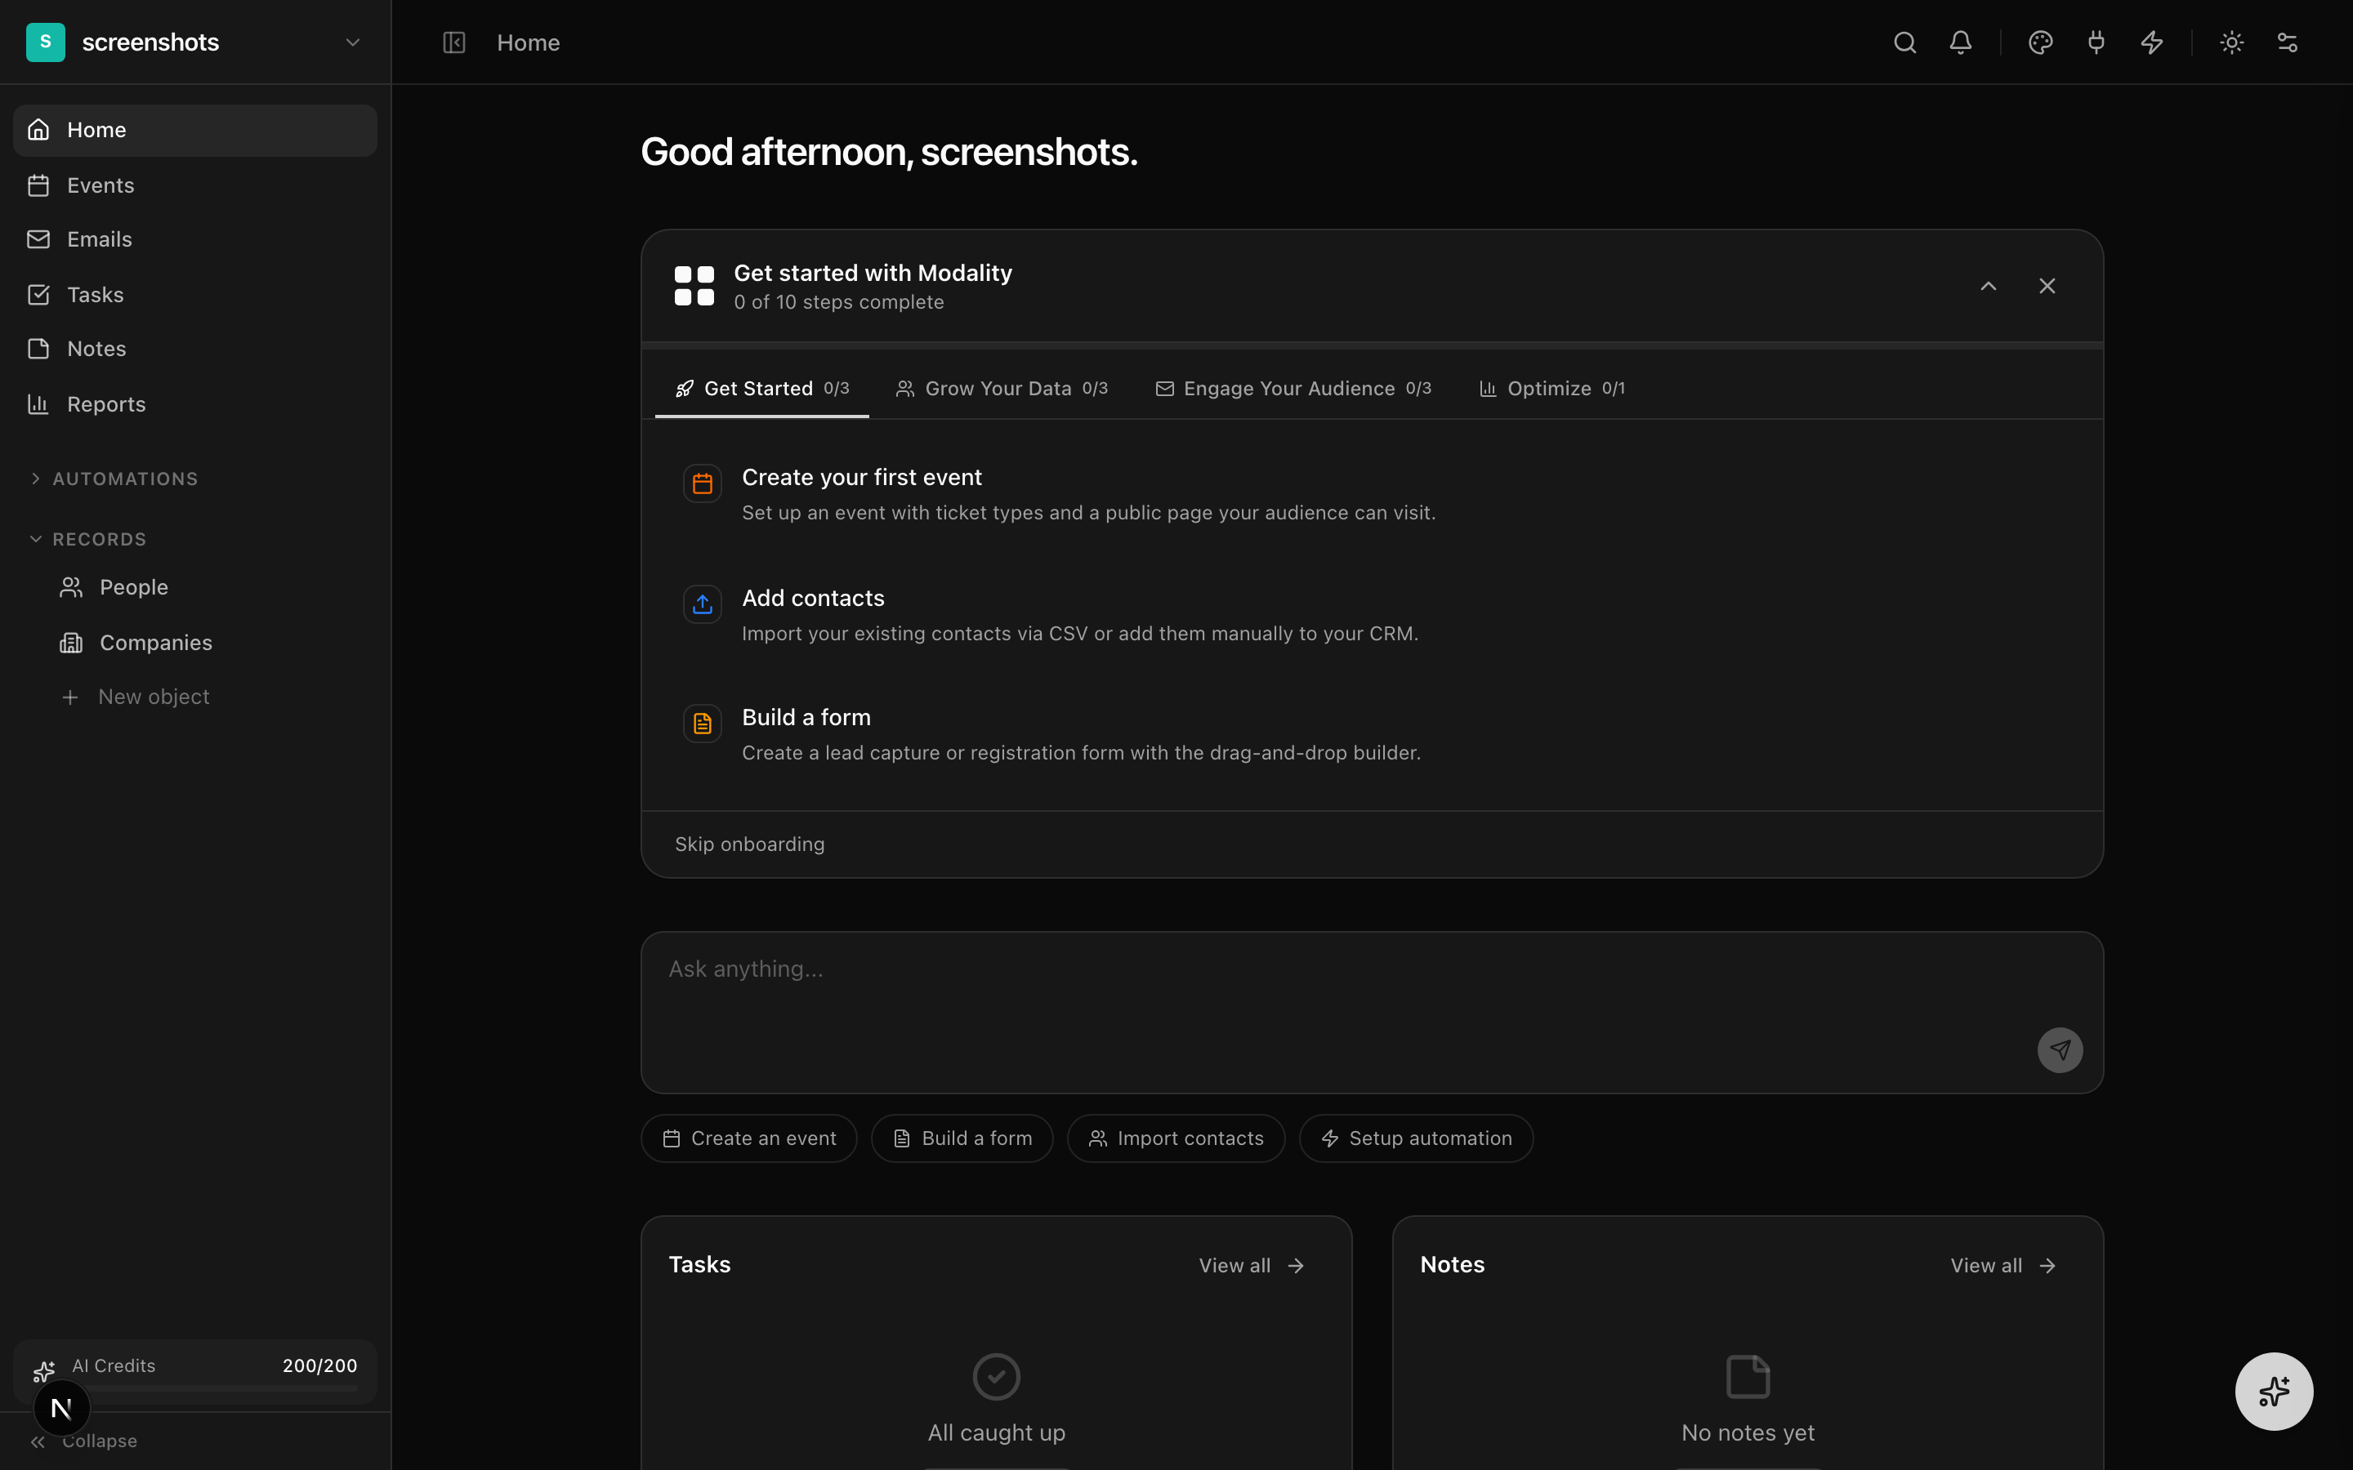2353x1470 pixels.
Task: Toggle light/dark mode sun icon
Action: (2231, 42)
